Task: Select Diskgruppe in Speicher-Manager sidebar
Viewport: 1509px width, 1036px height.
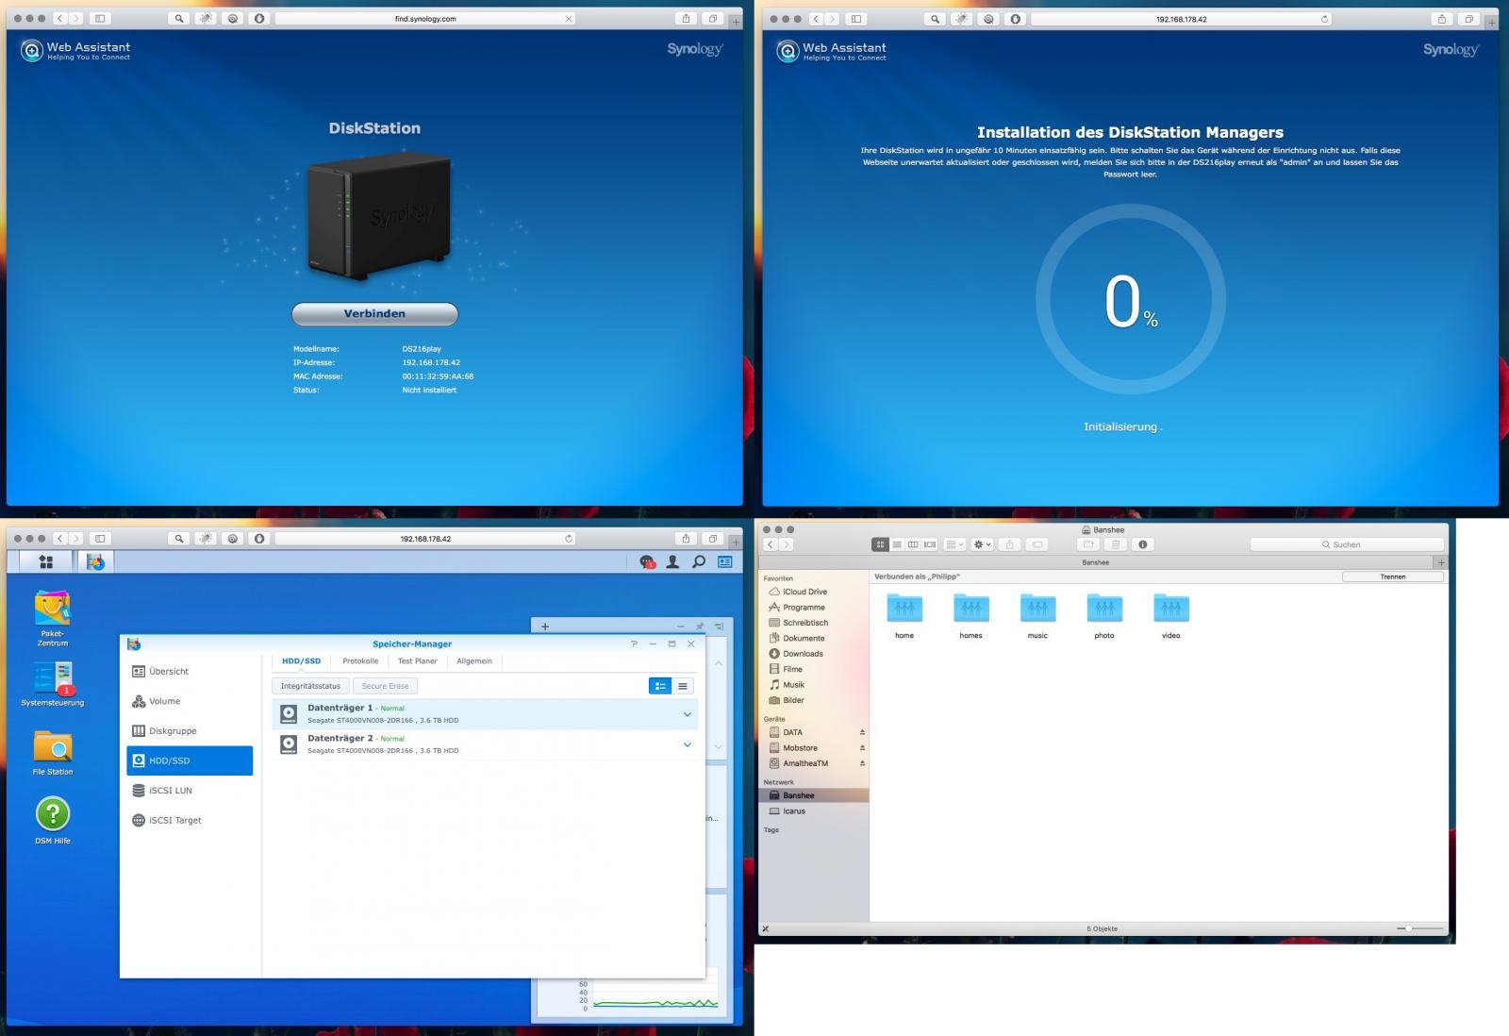Action: (x=190, y=731)
